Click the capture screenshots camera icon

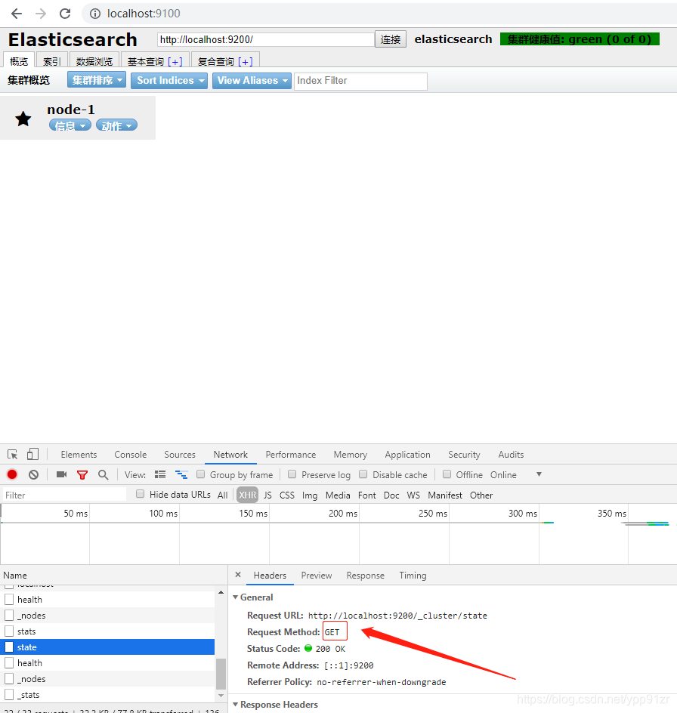coord(61,475)
